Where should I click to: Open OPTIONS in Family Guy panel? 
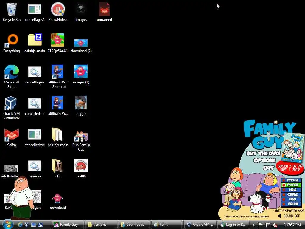click(x=264, y=160)
